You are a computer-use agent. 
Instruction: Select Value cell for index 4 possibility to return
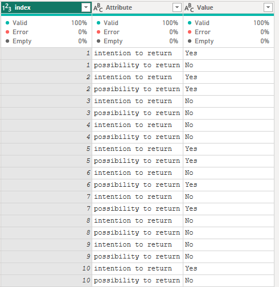228,137
